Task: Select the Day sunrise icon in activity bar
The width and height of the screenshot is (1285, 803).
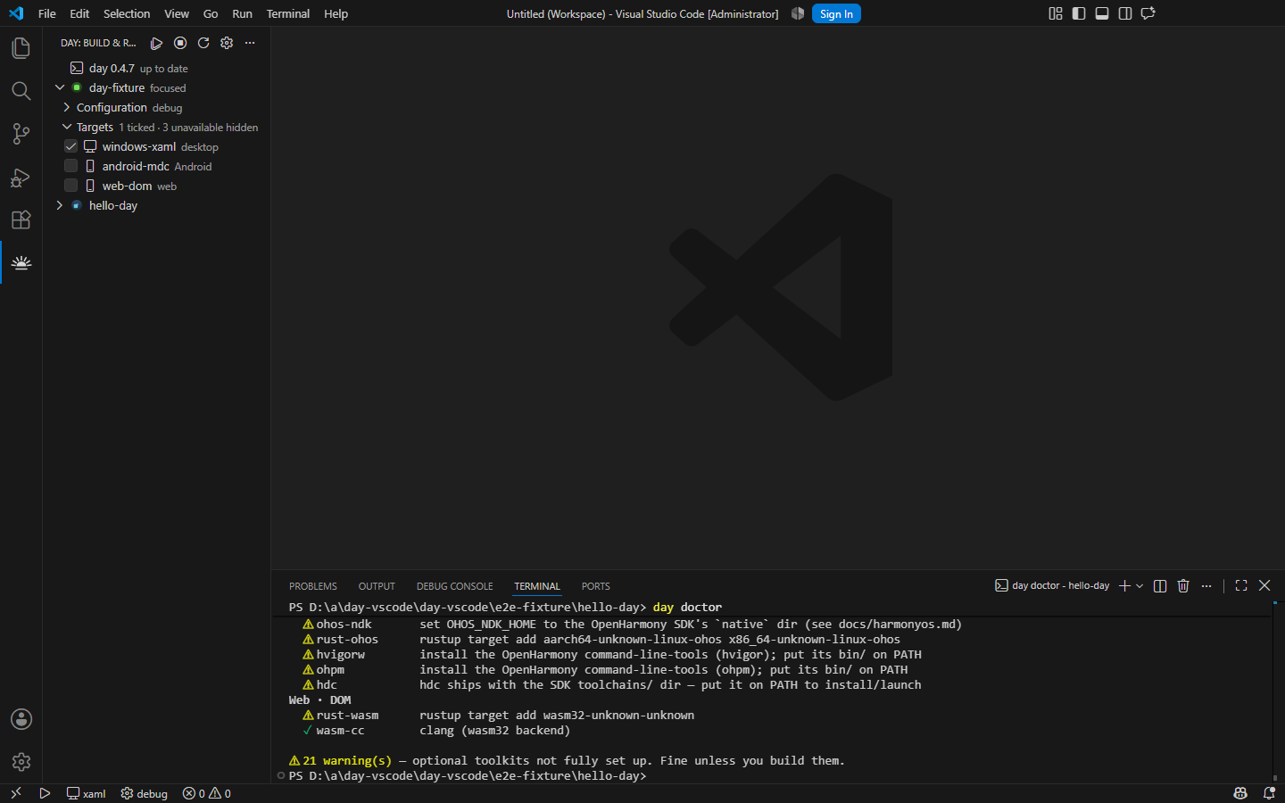Action: click(x=21, y=262)
